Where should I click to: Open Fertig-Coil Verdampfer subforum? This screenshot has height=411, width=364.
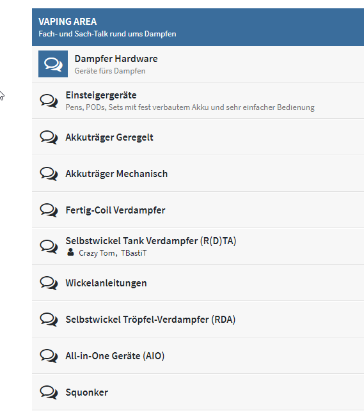point(115,210)
